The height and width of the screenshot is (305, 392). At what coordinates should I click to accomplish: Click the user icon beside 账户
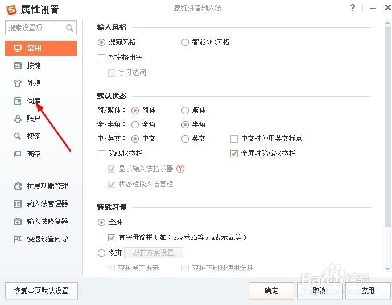click(x=18, y=119)
